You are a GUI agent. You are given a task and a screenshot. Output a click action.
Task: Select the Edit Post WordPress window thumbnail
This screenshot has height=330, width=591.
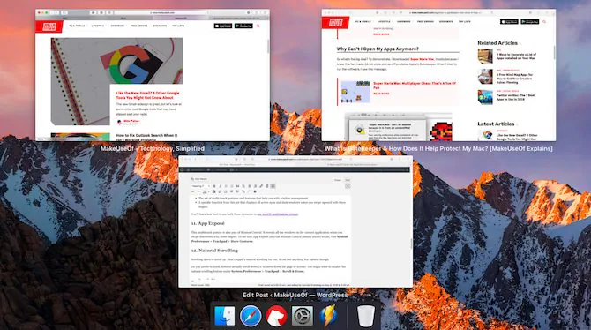pos(295,221)
